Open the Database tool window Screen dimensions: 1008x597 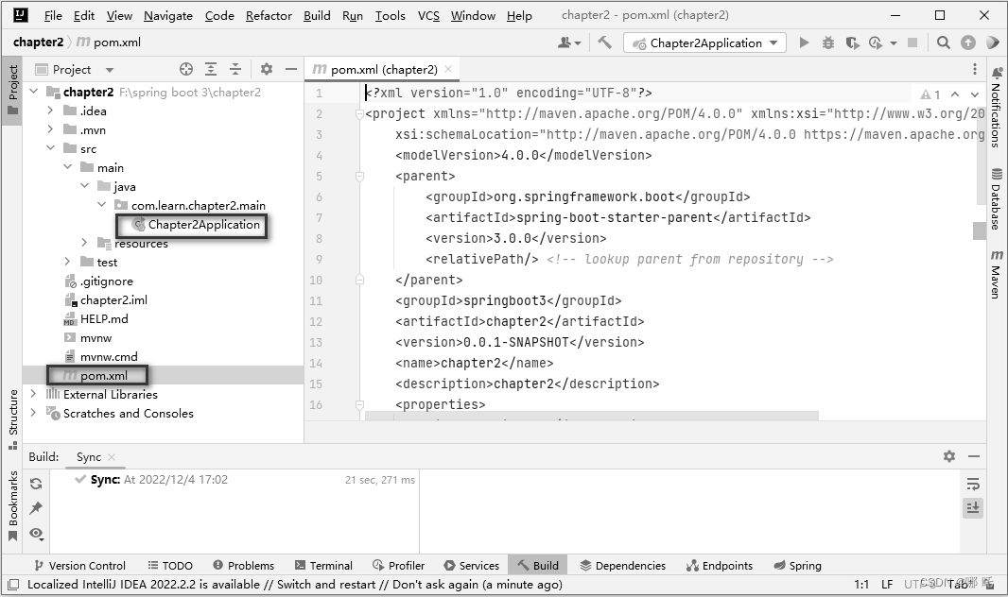click(996, 199)
